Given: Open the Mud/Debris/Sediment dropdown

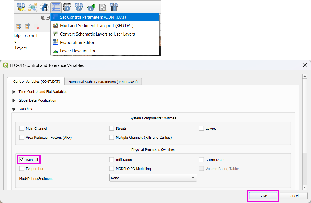Looking at the screenshot, I should pyautogui.click(x=153, y=178).
